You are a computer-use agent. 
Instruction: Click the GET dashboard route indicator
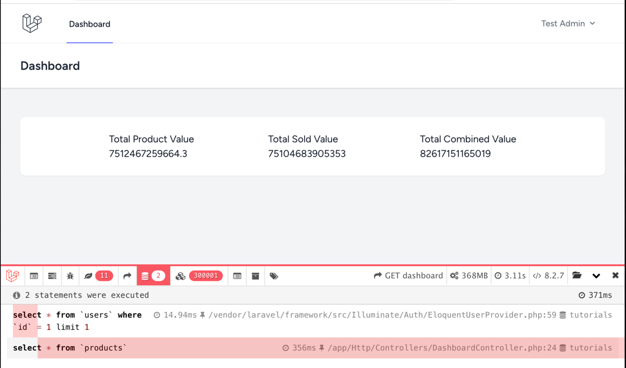pyautogui.click(x=408, y=276)
